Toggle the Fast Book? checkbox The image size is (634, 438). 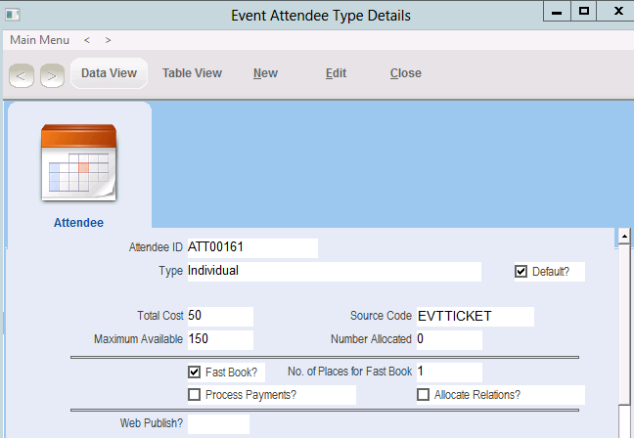coord(194,372)
